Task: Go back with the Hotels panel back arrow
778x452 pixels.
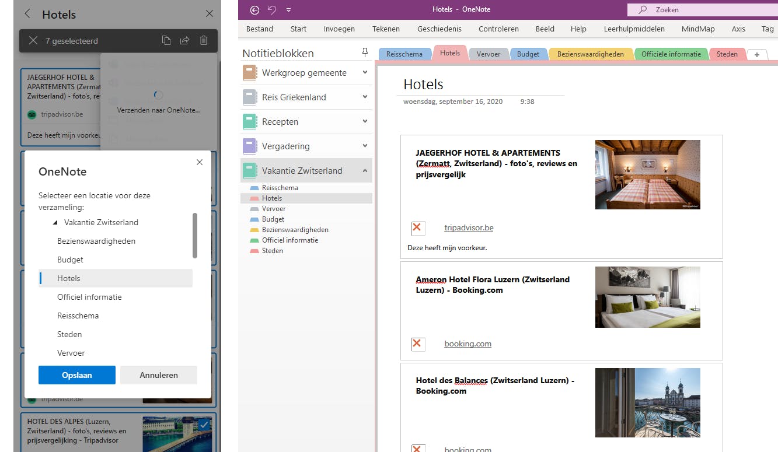Action: tap(27, 14)
